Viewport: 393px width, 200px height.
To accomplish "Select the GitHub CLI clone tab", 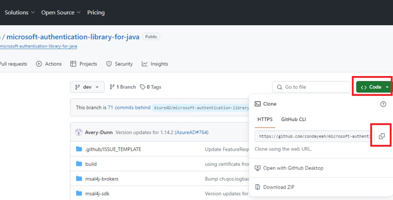I will 293,120.
